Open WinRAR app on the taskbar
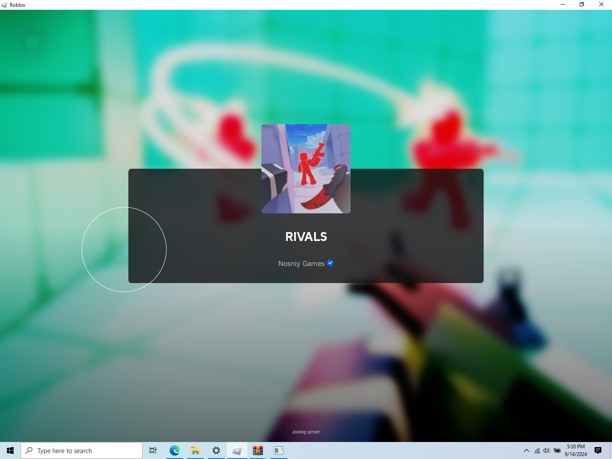612x459 pixels. point(258,450)
